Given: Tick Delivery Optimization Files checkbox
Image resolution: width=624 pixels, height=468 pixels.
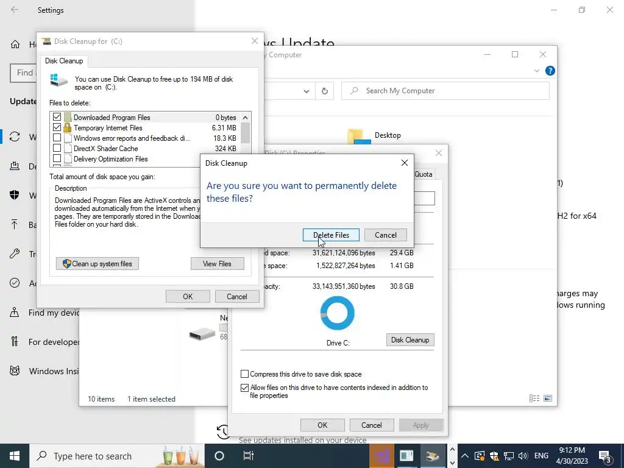Looking at the screenshot, I should [57, 158].
